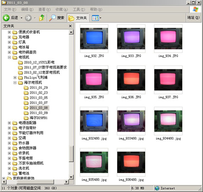Toggle the Folders pane toolbar button

click(x=78, y=18)
